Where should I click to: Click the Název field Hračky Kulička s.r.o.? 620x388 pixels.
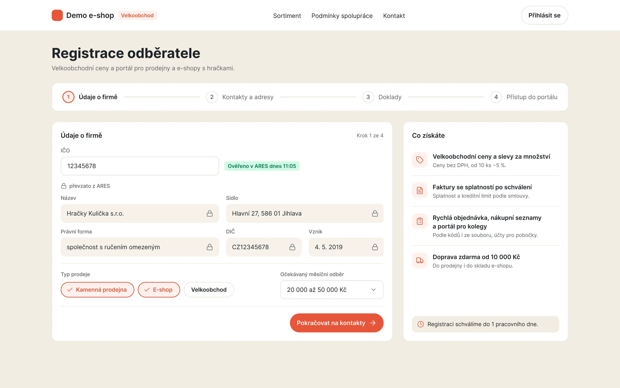pyautogui.click(x=140, y=213)
